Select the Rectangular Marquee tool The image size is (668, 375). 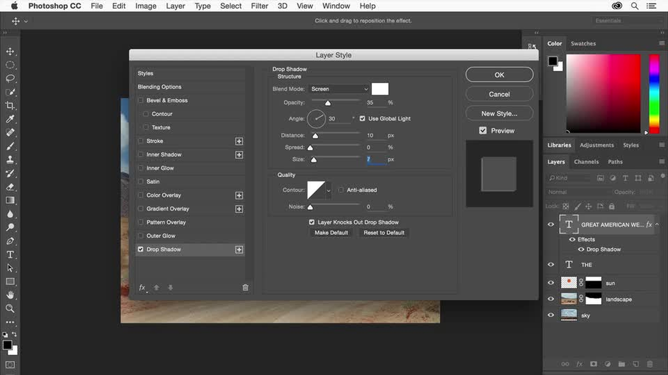10,65
